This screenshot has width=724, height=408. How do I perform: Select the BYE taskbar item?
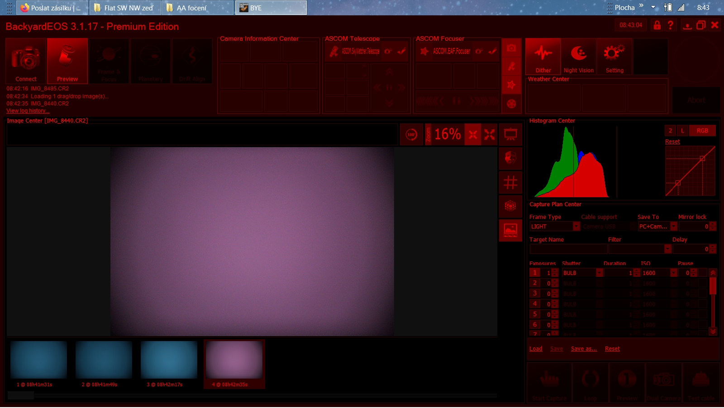pyautogui.click(x=271, y=8)
